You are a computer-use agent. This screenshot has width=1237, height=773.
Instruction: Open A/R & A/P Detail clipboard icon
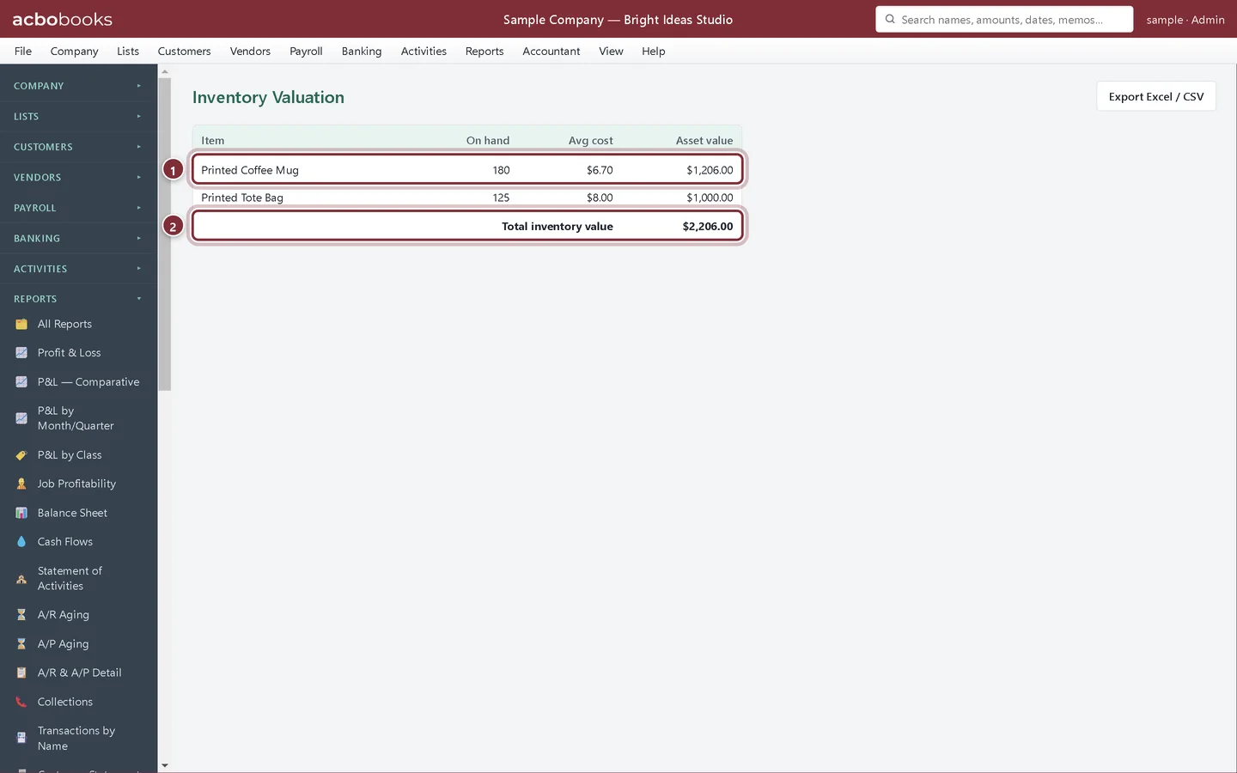[21, 673]
